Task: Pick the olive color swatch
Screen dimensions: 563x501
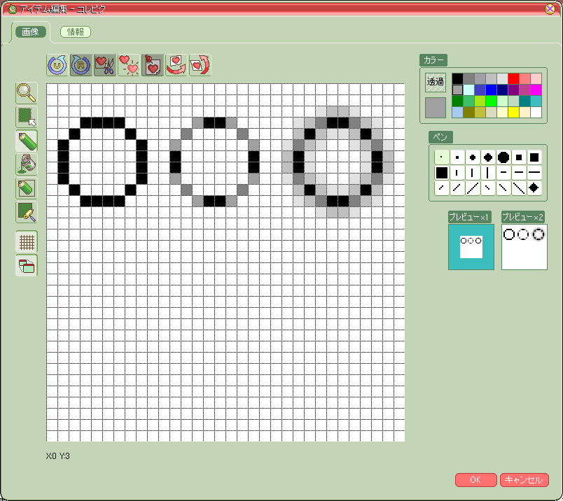Action: pos(468,112)
